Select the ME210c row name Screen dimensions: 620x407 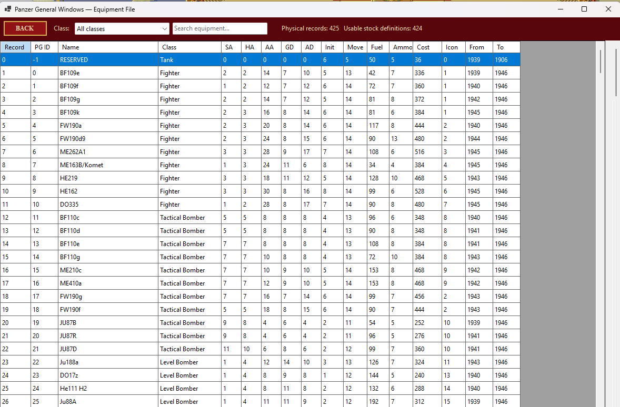point(108,270)
